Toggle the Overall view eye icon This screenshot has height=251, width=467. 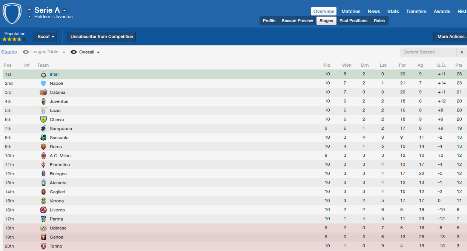coord(74,52)
